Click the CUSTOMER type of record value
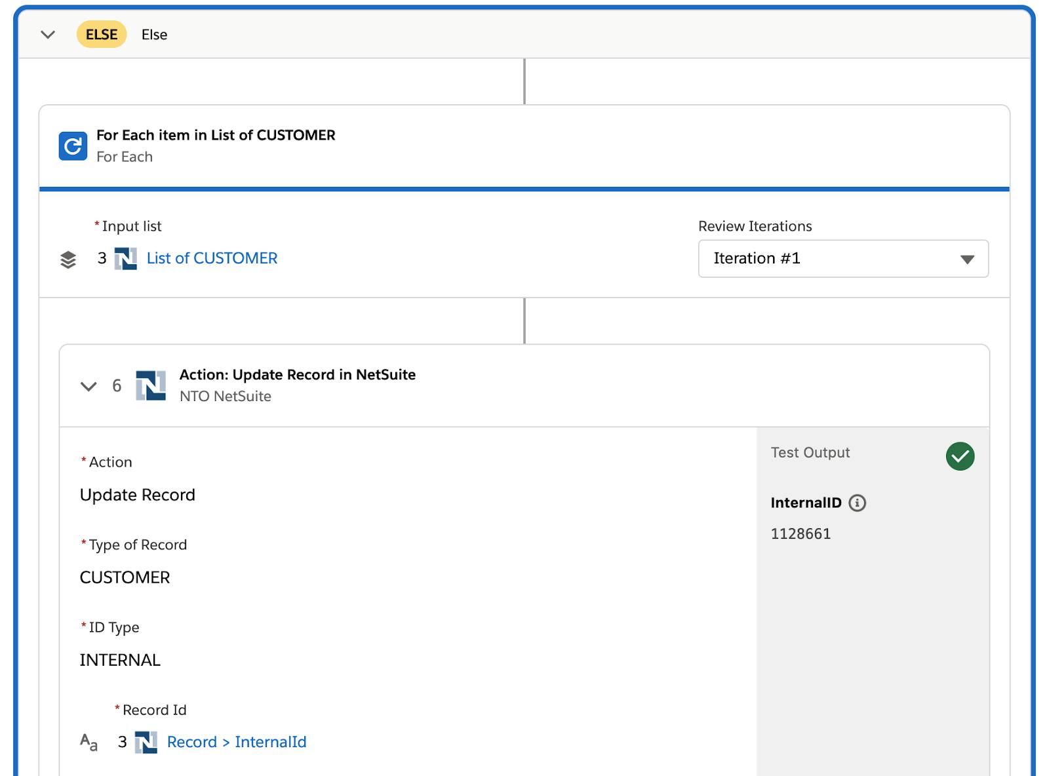Screen dimensions: 1049x776 [125, 577]
